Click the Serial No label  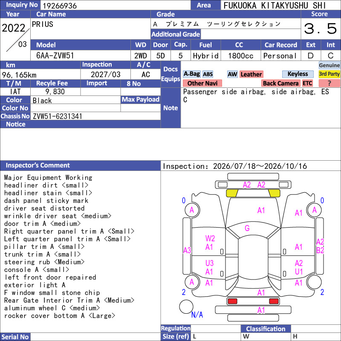15,337
